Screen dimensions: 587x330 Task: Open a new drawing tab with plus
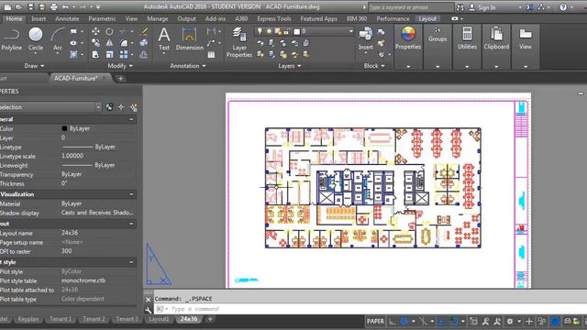click(120, 79)
